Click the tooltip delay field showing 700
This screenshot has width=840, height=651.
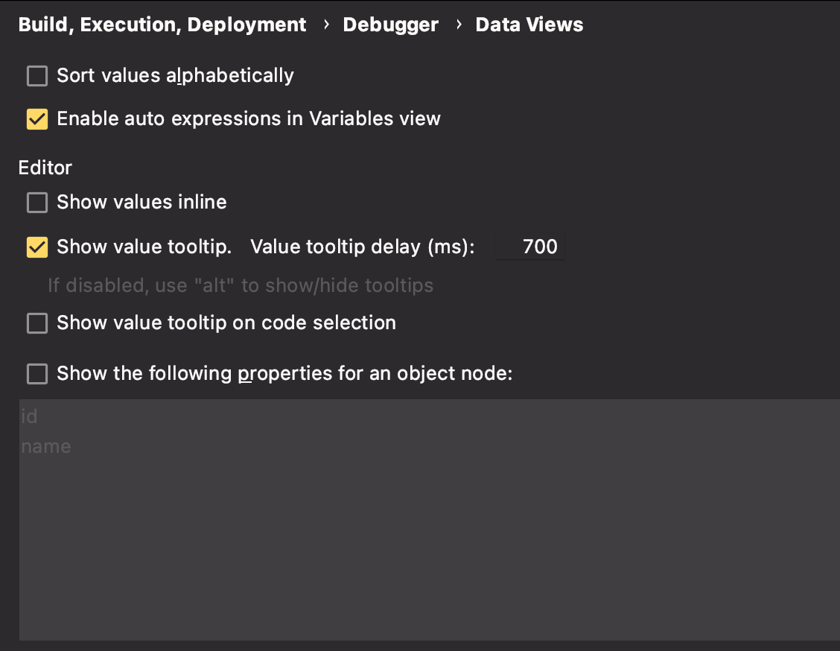pos(529,247)
